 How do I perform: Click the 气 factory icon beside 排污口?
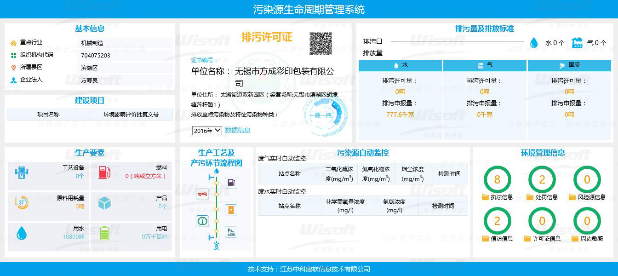point(577,43)
